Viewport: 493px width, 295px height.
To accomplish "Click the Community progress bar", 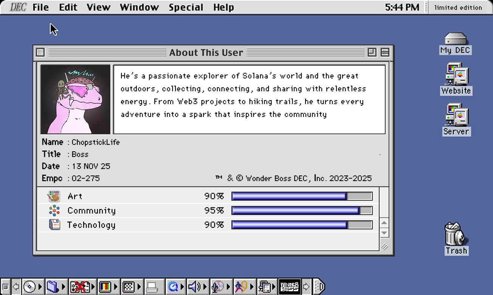I will [302, 210].
